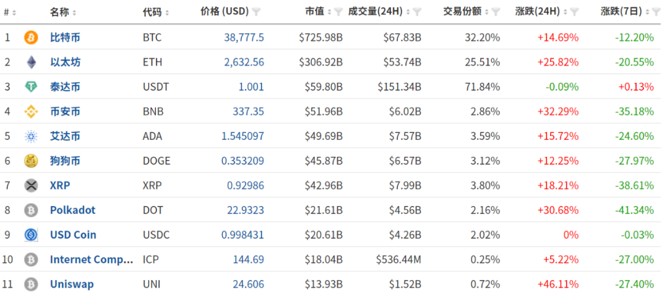The image size is (663, 293).
Task: Click market cap $725.98B
Action: pyautogui.click(x=321, y=37)
